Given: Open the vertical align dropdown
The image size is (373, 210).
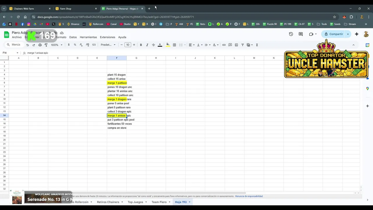Looking at the screenshot, I should coord(200,45).
